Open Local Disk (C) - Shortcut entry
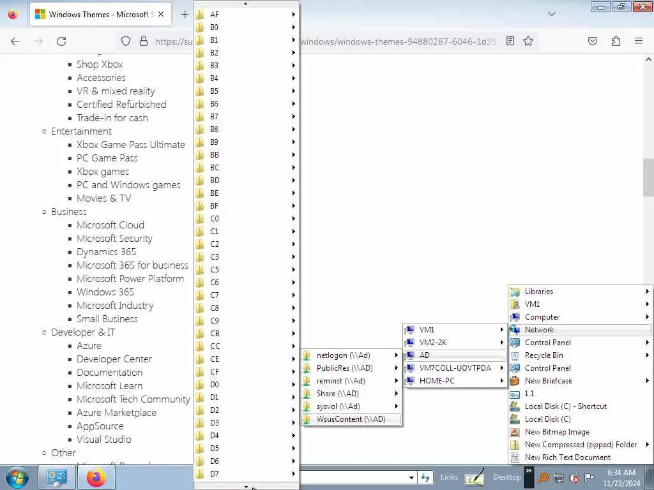This screenshot has height=490, width=654. pyautogui.click(x=580, y=406)
